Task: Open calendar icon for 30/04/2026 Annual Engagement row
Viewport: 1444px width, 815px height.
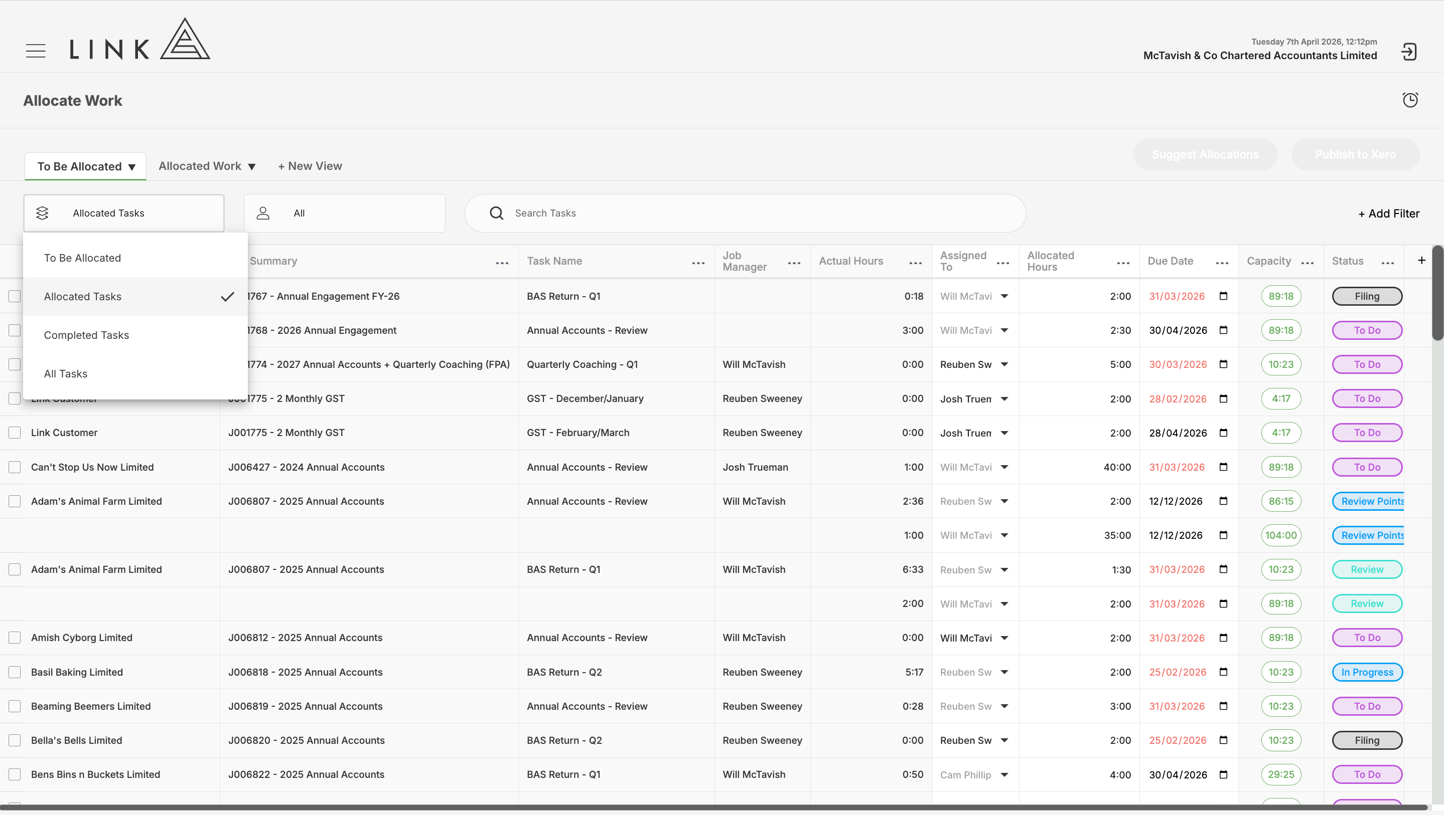Action: pos(1223,330)
